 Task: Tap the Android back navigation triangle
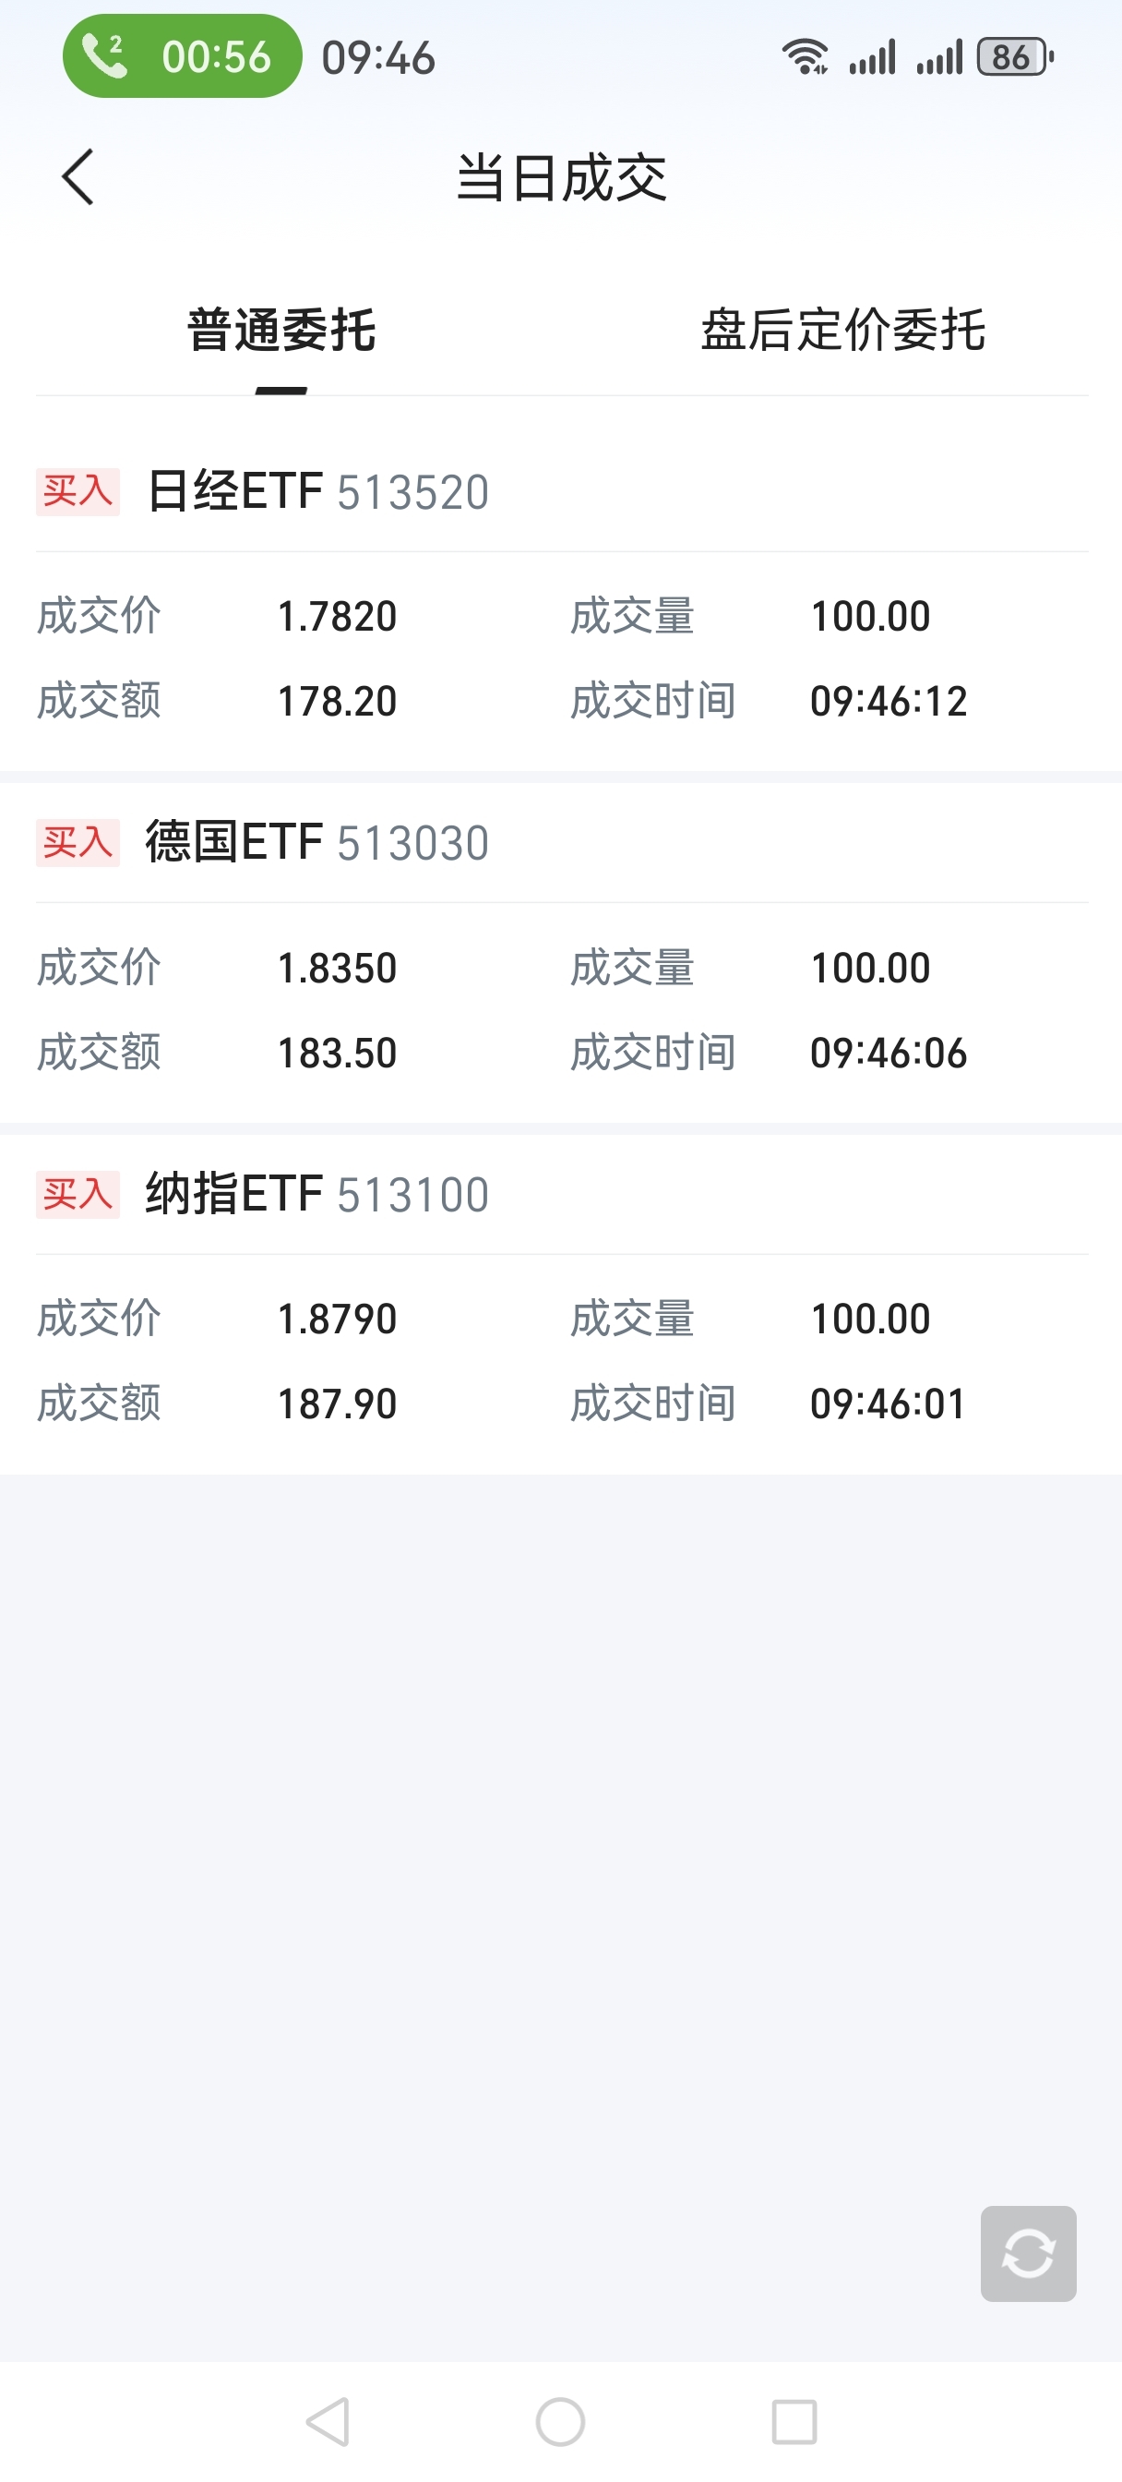click(328, 2421)
